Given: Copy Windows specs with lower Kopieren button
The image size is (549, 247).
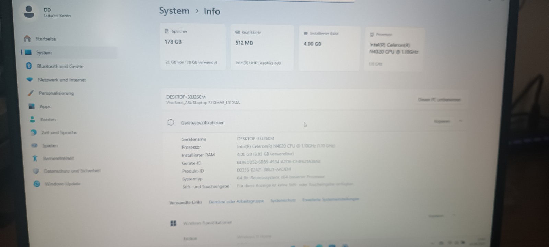Looking at the screenshot, I should pyautogui.click(x=436, y=216).
